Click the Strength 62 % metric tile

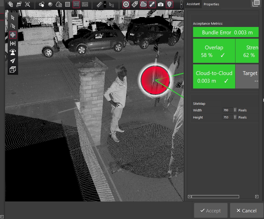click(247, 51)
